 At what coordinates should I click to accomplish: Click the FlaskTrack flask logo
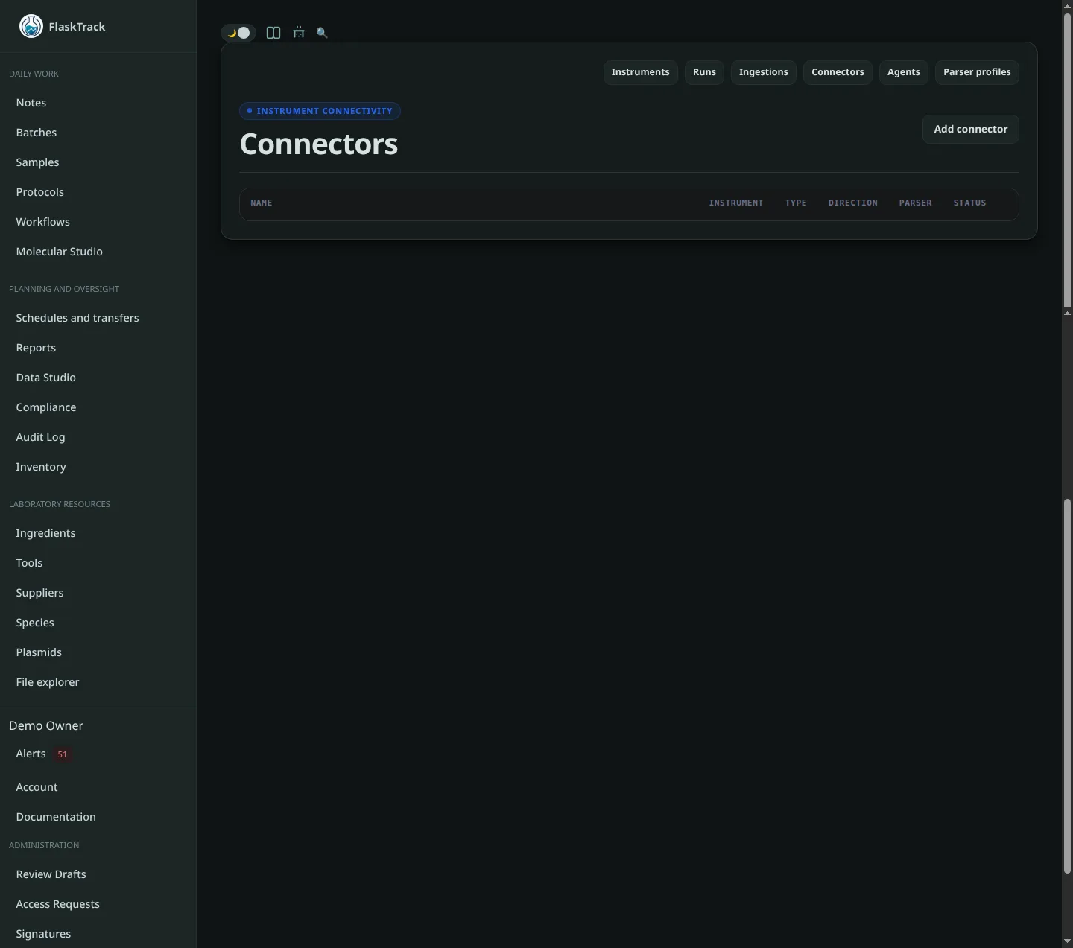[31, 26]
